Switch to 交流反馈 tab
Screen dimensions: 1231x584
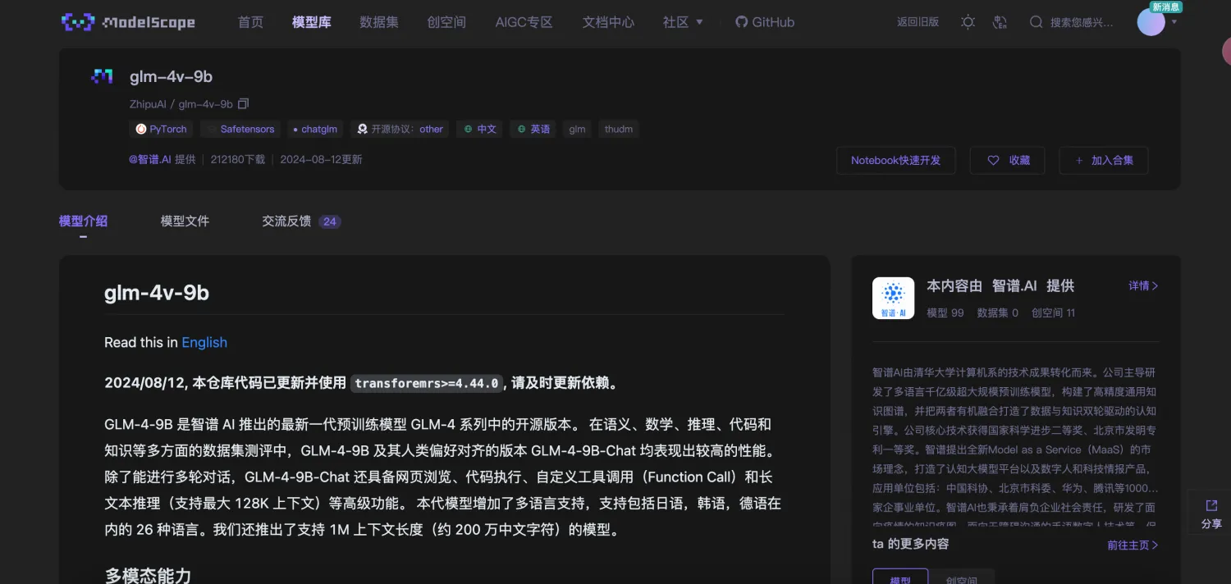(x=301, y=221)
